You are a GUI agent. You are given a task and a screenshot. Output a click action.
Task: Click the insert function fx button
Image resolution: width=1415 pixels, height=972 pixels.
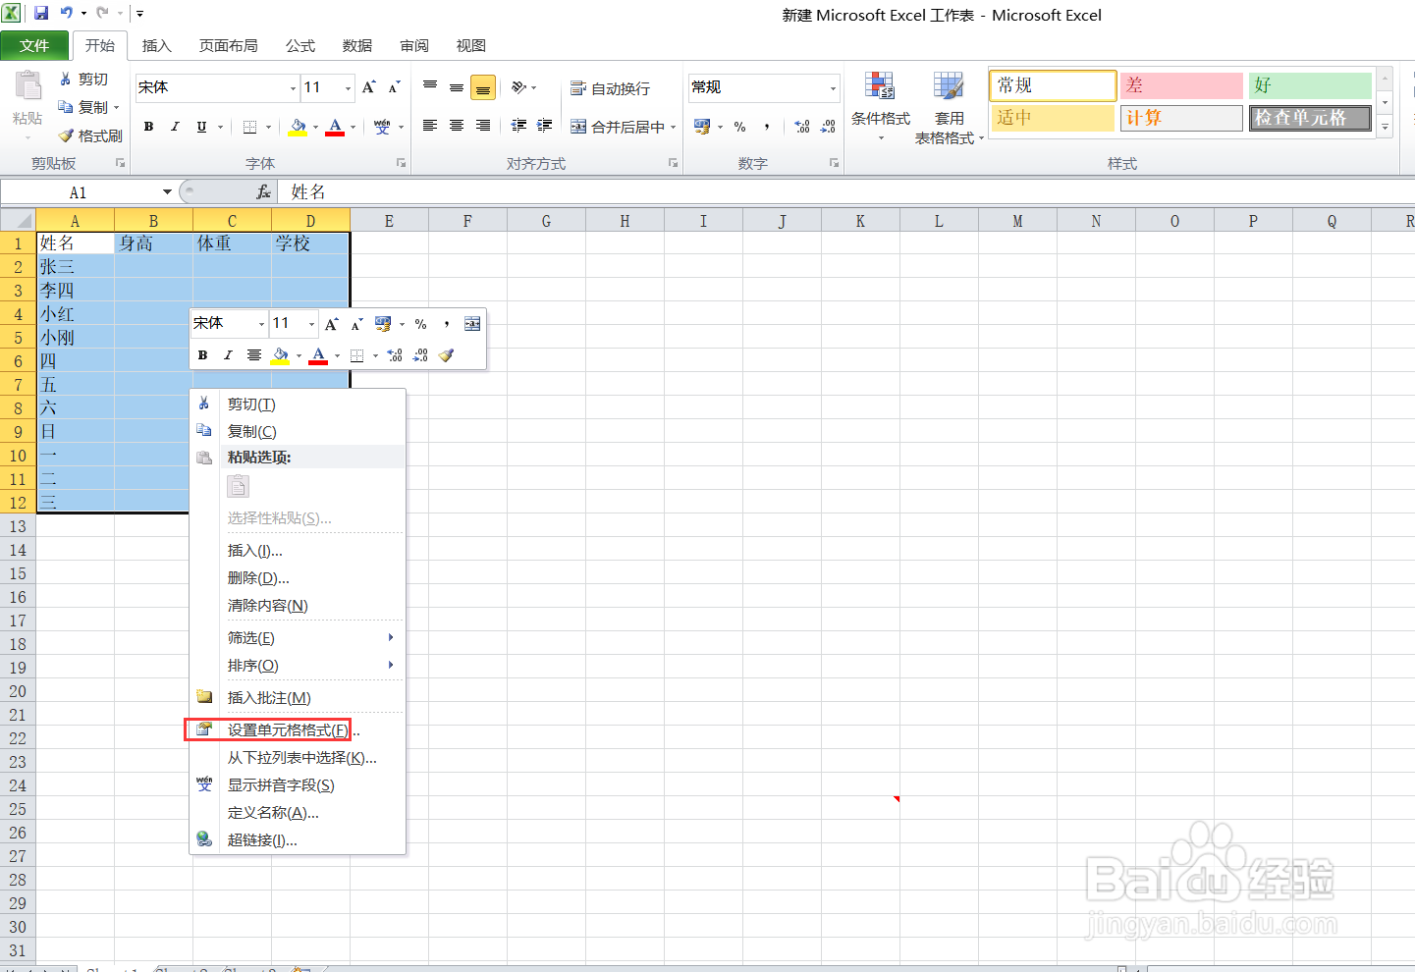click(263, 192)
